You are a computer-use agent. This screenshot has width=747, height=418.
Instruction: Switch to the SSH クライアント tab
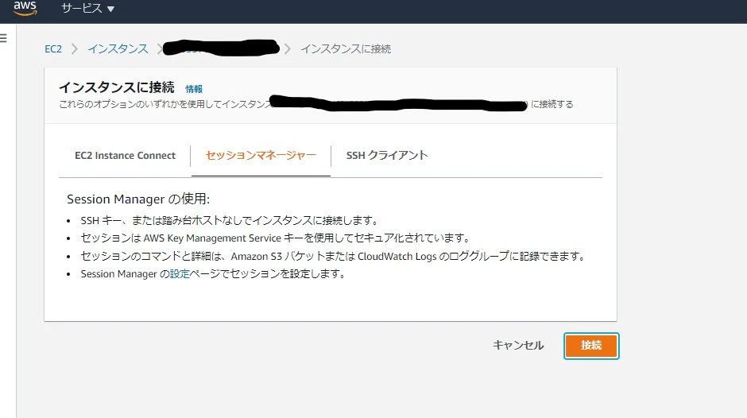[x=387, y=156]
